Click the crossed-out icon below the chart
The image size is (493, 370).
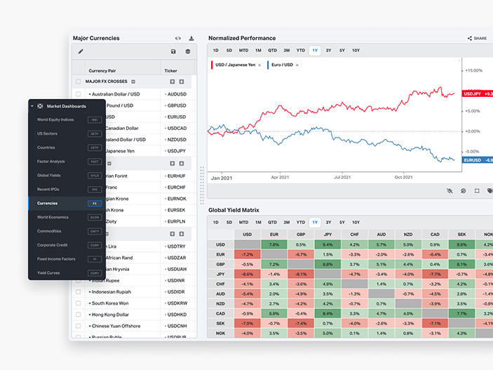click(450, 191)
